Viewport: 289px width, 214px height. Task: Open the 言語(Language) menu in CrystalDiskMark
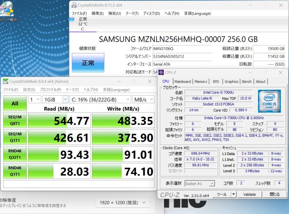[116, 90]
